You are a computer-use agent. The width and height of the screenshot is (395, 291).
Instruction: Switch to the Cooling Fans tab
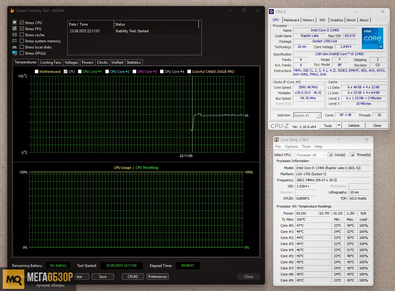click(50, 62)
